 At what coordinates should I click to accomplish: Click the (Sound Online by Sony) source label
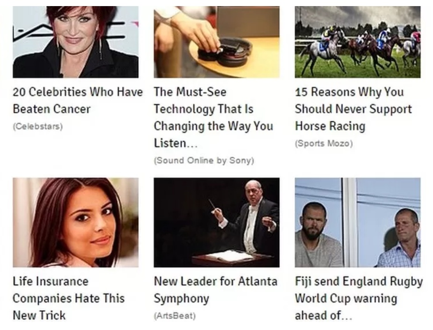tap(204, 161)
